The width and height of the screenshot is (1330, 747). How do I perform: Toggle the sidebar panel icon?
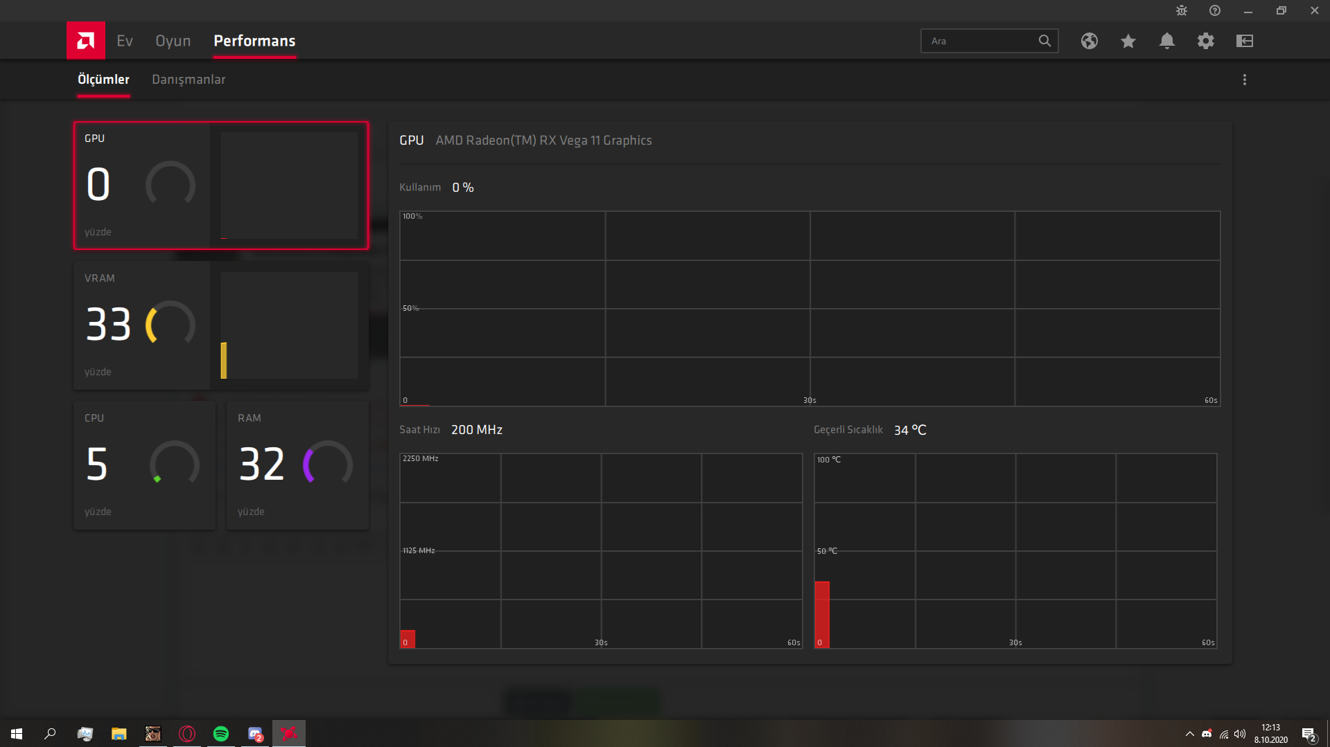[1245, 41]
